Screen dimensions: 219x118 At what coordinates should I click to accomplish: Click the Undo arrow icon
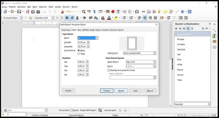tap(68, 12)
